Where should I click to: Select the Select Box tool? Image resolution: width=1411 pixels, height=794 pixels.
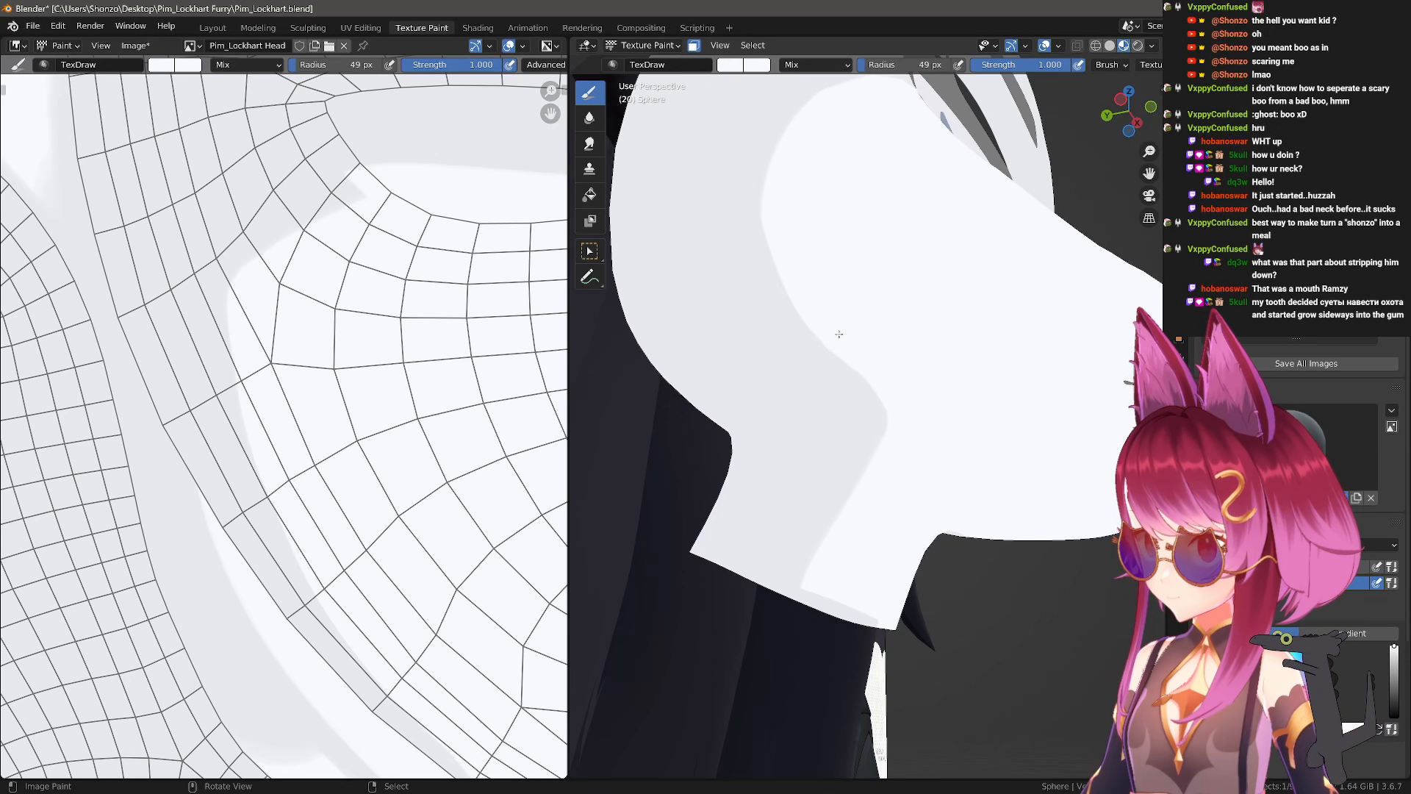click(589, 251)
